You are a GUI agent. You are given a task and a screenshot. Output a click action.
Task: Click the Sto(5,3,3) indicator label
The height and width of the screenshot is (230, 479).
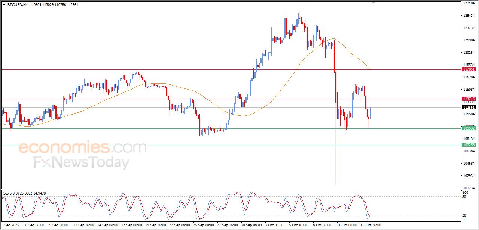[13, 193]
